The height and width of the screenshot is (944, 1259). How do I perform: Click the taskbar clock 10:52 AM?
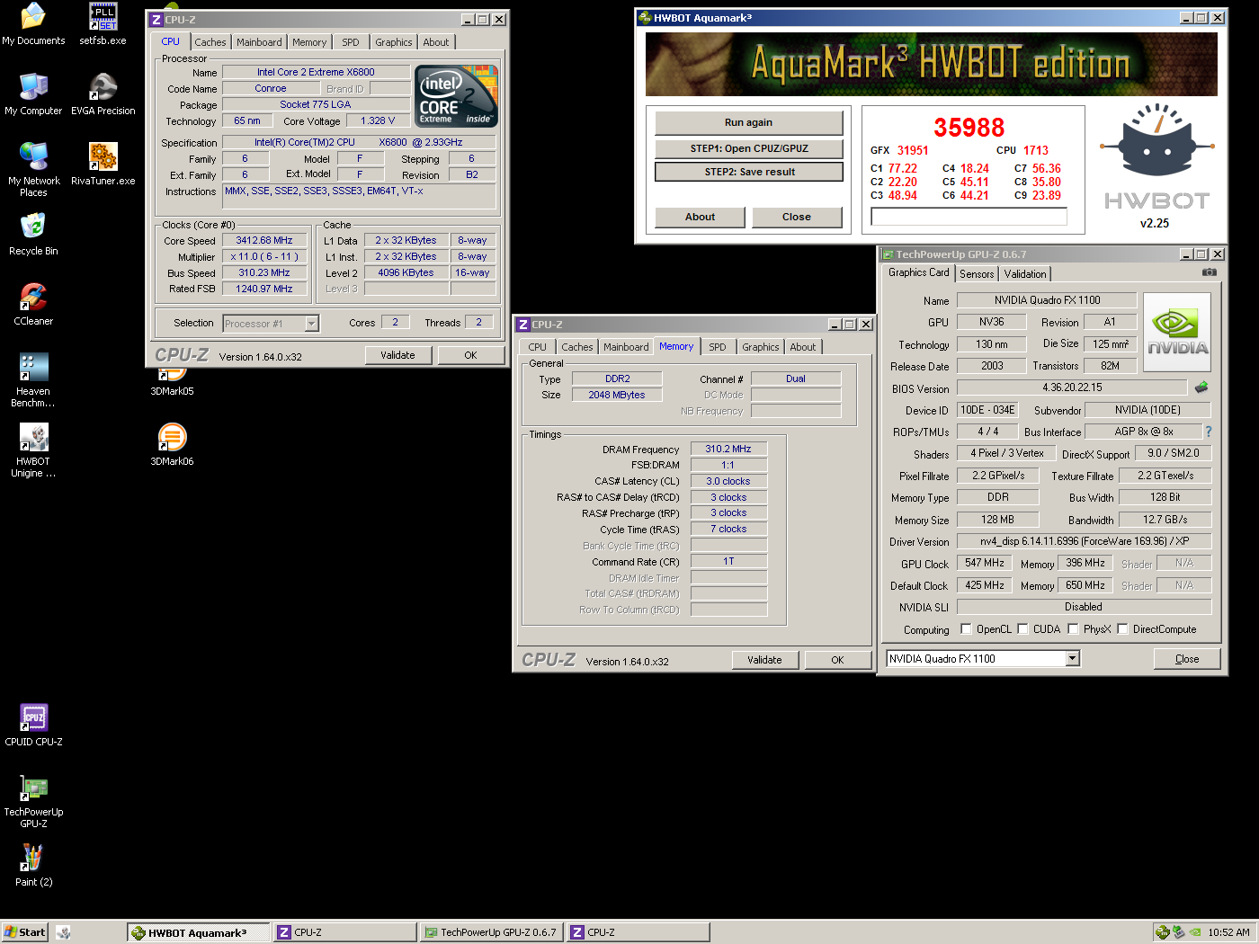point(1228,932)
